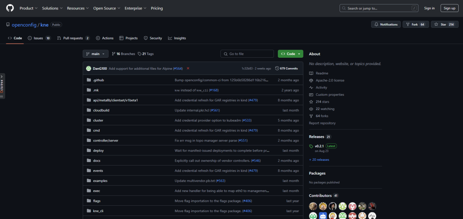Click the GitHub logo home icon
Viewport: 463px width, 219px height.
[x=10, y=8]
